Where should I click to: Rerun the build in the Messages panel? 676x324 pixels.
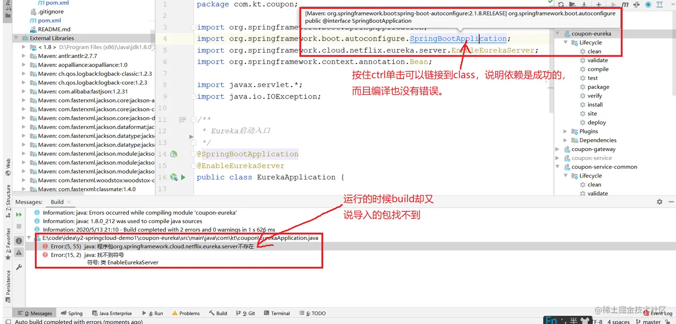[19, 215]
